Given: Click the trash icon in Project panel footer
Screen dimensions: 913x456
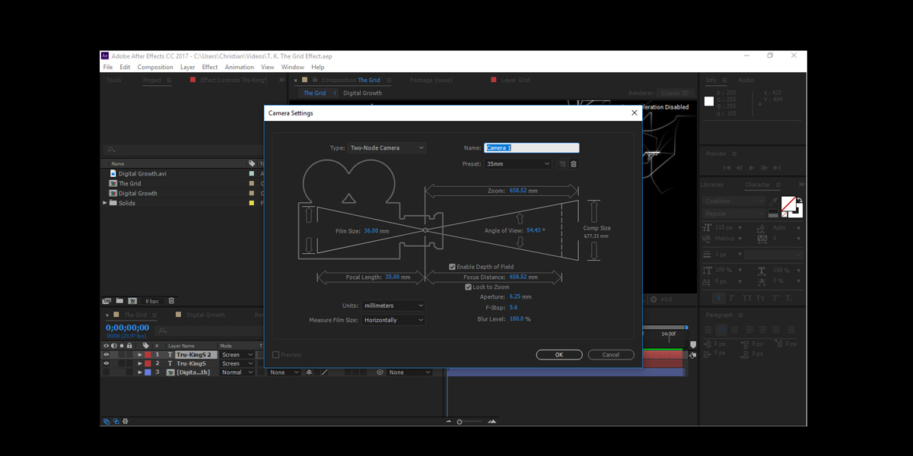Looking at the screenshot, I should coord(171,301).
